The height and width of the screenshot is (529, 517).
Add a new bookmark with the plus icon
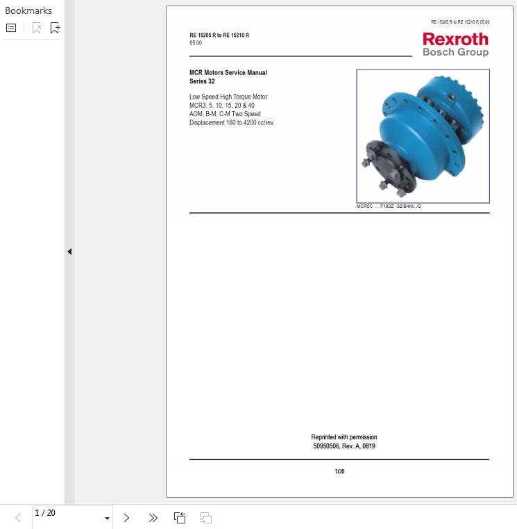(x=55, y=28)
